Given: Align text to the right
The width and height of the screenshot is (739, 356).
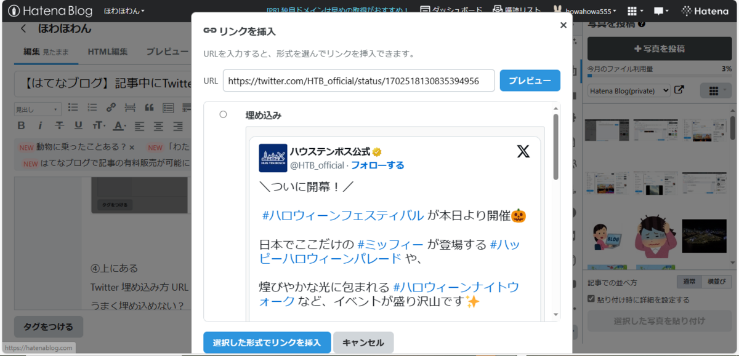Looking at the screenshot, I should click(177, 126).
